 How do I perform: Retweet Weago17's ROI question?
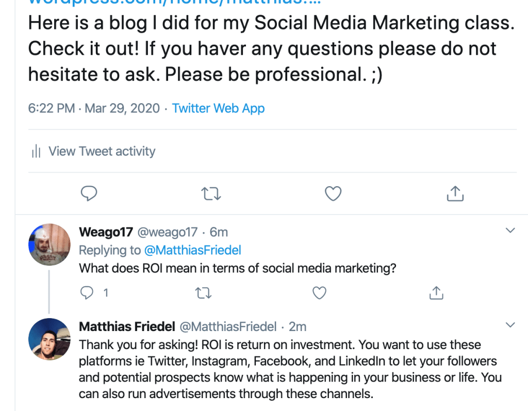point(203,293)
